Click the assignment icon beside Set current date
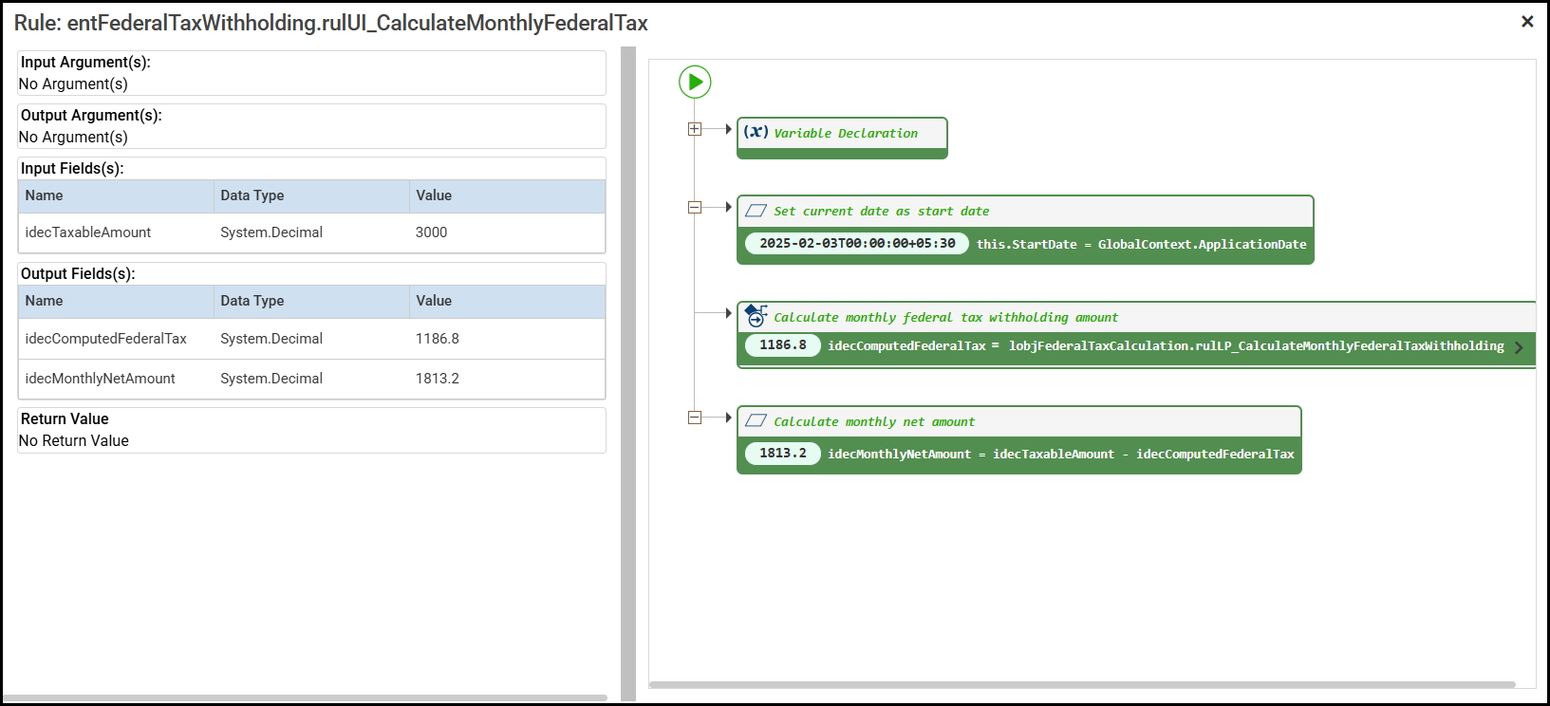Screen dimensions: 1550x706 [756, 211]
